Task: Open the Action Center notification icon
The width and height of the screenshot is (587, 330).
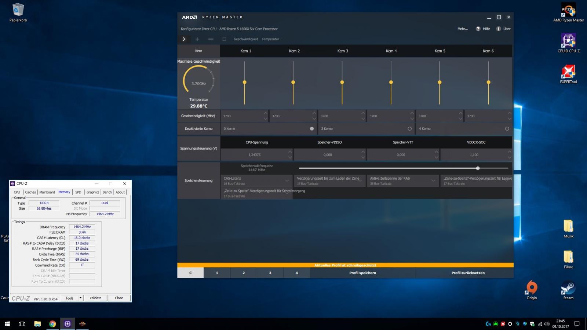Action: coord(577,324)
